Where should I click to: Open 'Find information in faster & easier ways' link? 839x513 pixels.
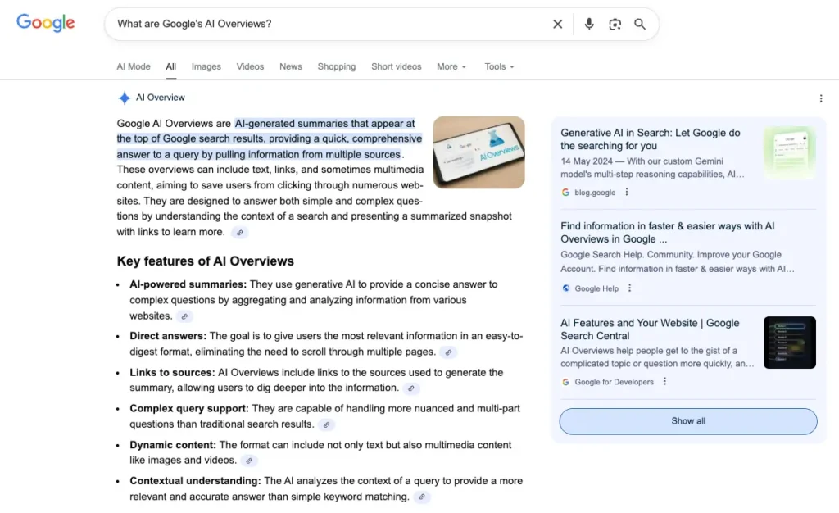(667, 233)
